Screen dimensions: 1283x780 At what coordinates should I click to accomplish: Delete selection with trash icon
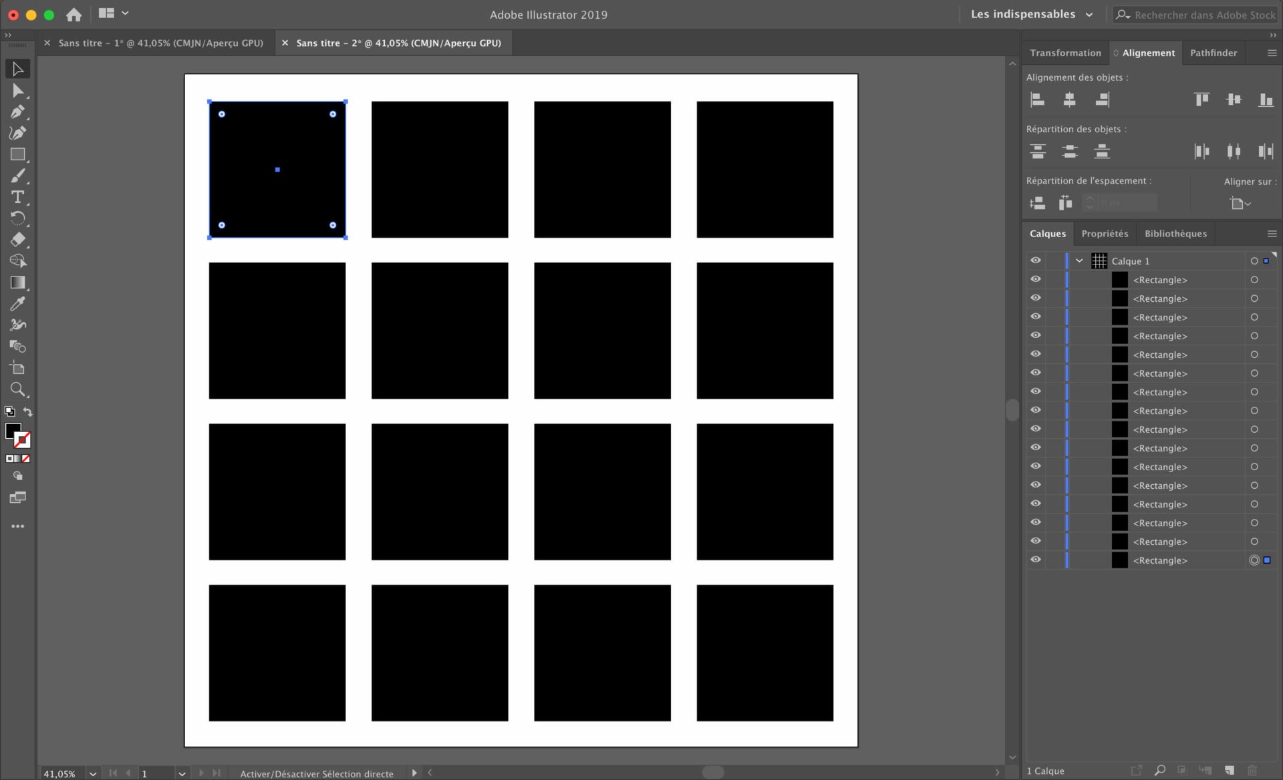[x=1252, y=771]
